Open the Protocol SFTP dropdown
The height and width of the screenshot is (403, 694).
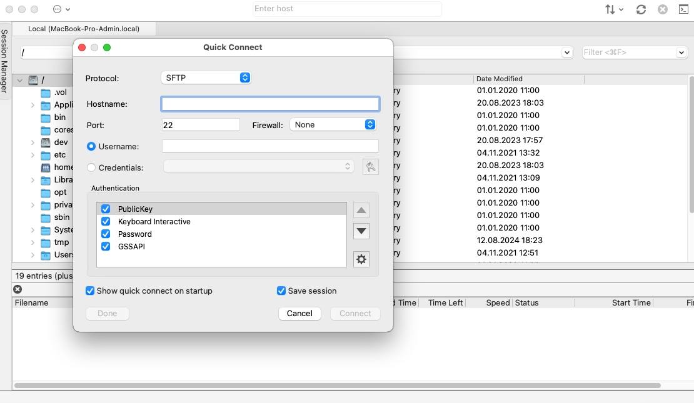(x=206, y=77)
